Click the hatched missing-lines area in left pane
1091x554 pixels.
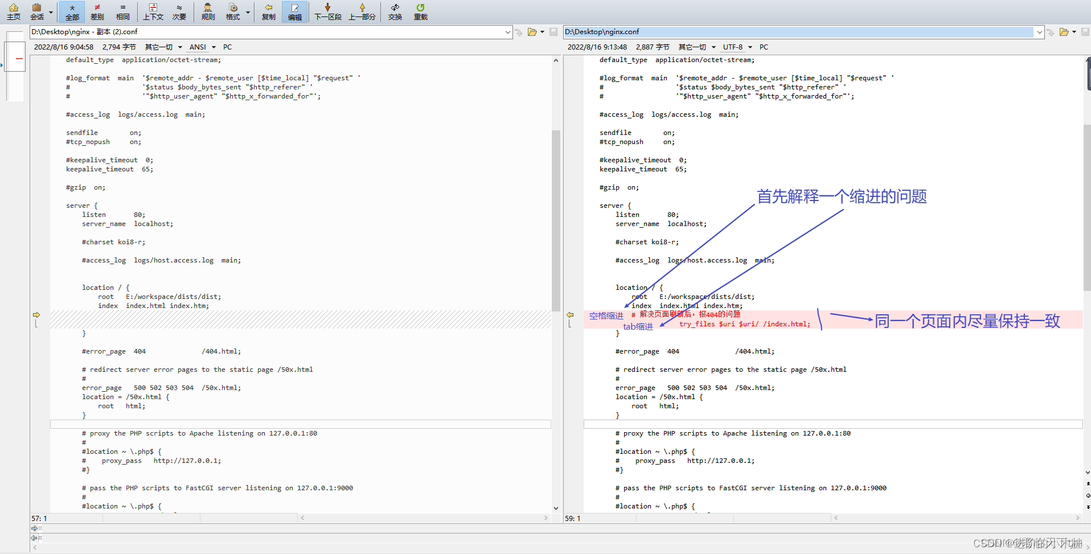pyautogui.click(x=300, y=319)
